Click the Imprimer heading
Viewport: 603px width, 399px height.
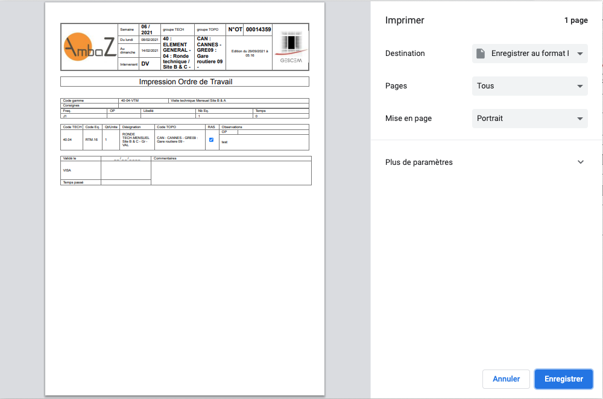pyautogui.click(x=405, y=20)
